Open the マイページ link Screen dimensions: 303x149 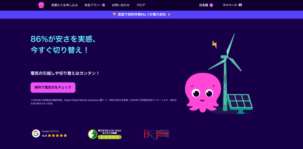pyautogui.click(x=230, y=5)
